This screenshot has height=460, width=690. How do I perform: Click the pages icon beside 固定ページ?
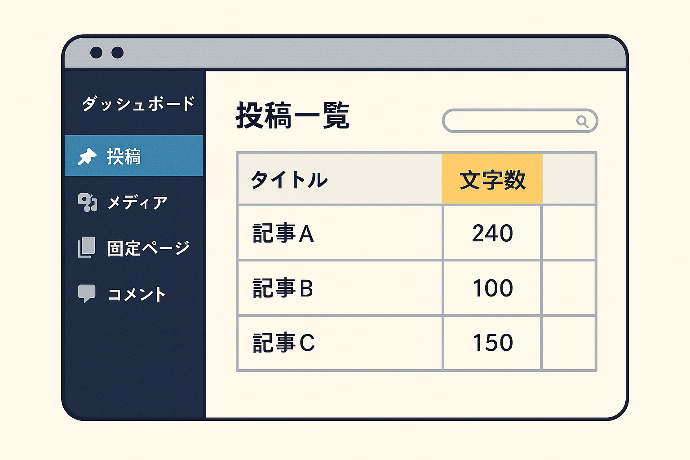[x=87, y=248]
